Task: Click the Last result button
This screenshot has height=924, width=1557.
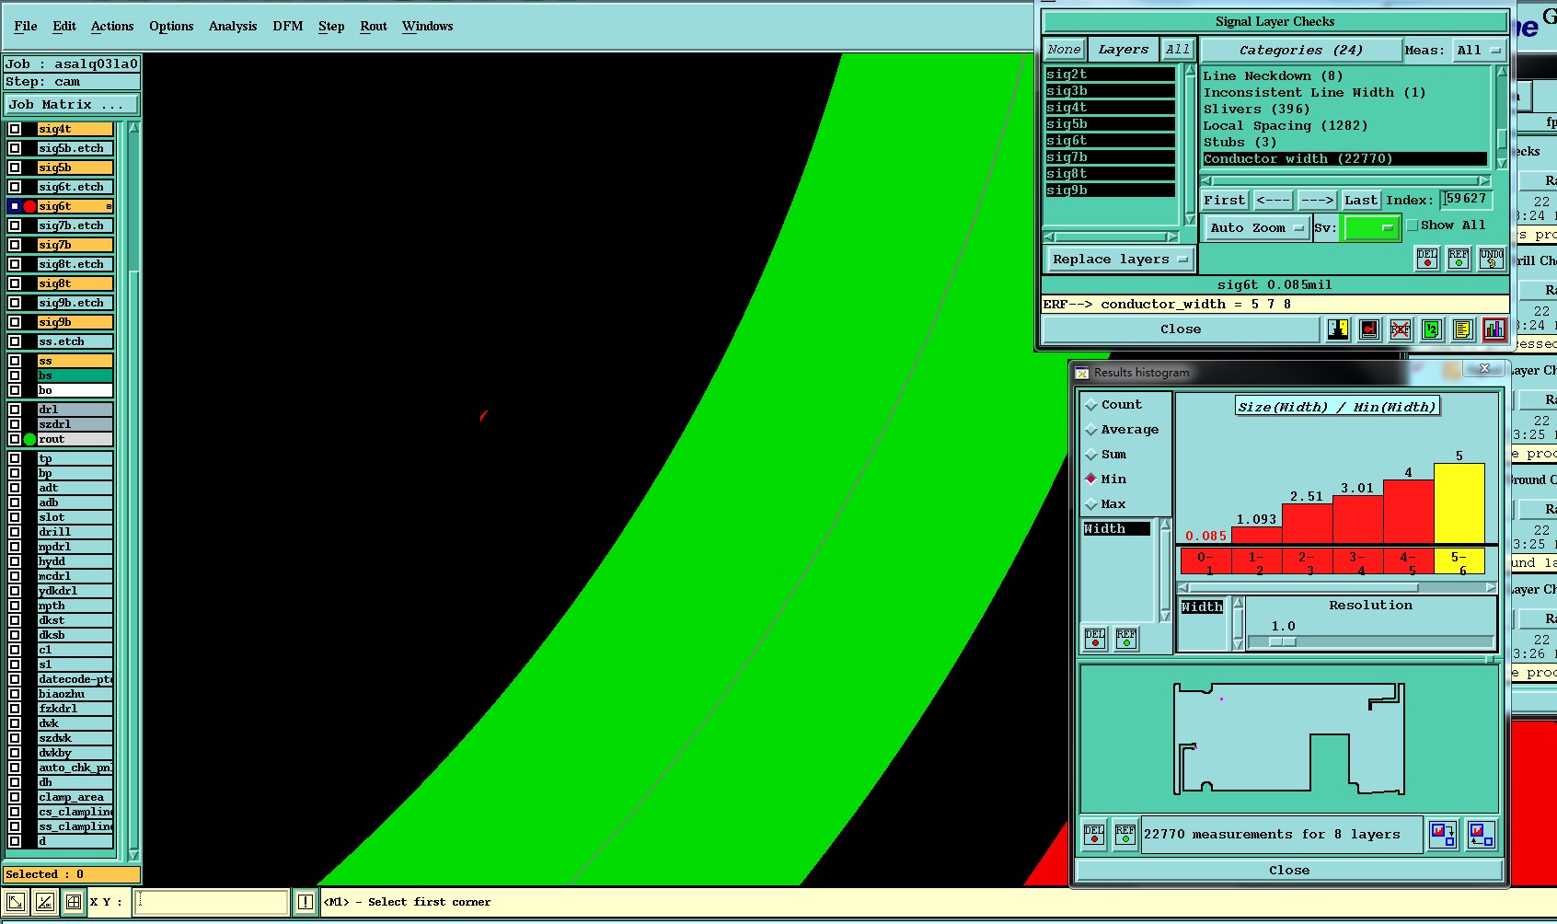Action: [x=1361, y=200]
